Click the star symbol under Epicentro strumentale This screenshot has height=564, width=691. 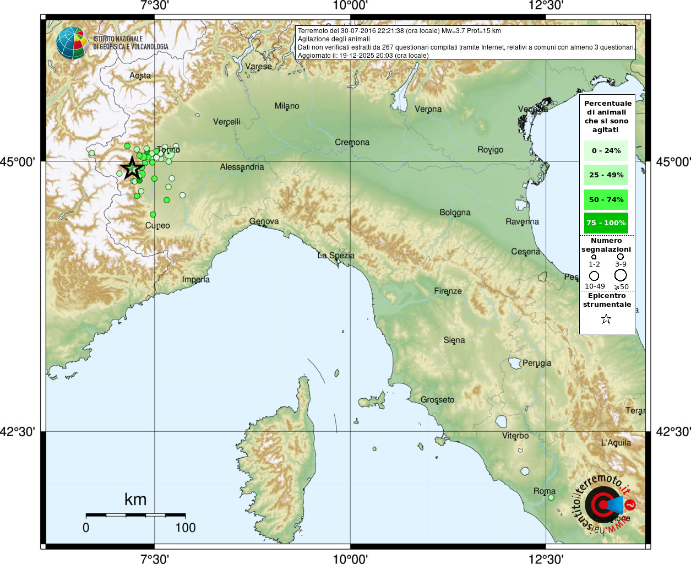tap(606, 319)
